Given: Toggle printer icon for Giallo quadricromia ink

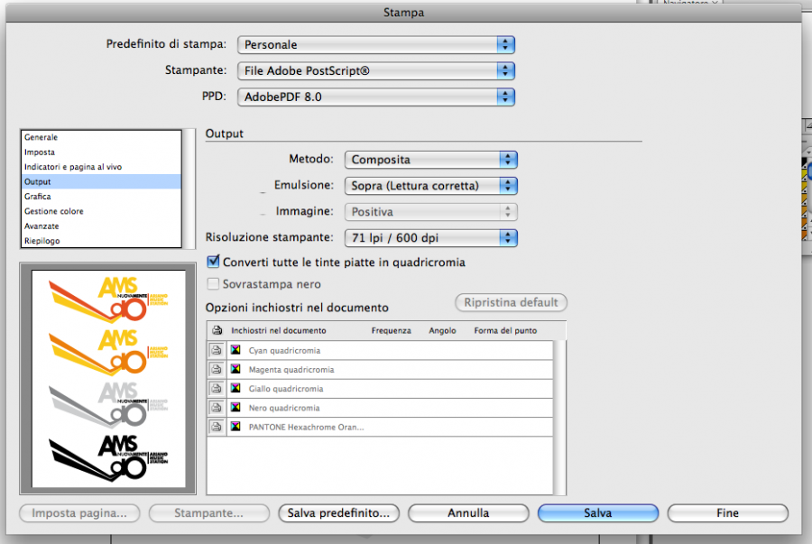Looking at the screenshot, I should tap(217, 389).
